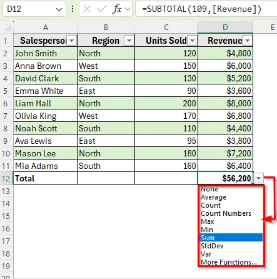This screenshot has height=279, width=277.
Task: Click the cell containing David Clark
Action: pyautogui.click(x=46, y=78)
